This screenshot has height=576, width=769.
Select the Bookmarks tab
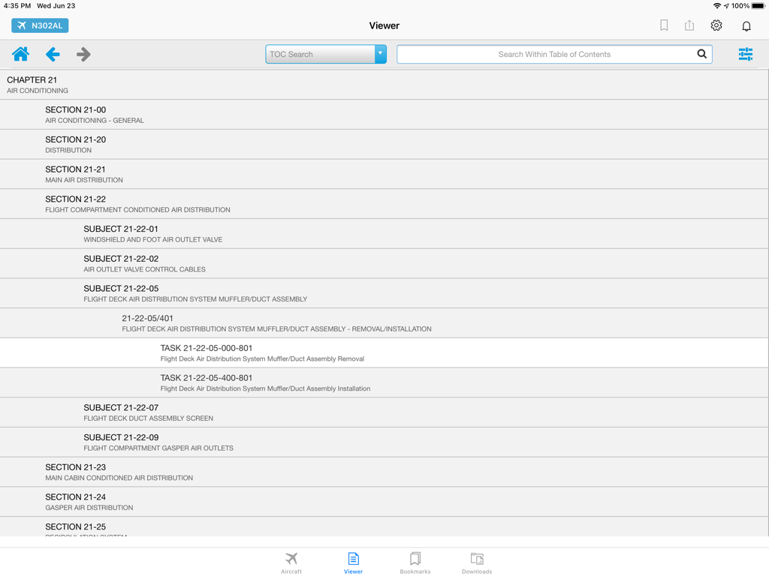415,562
